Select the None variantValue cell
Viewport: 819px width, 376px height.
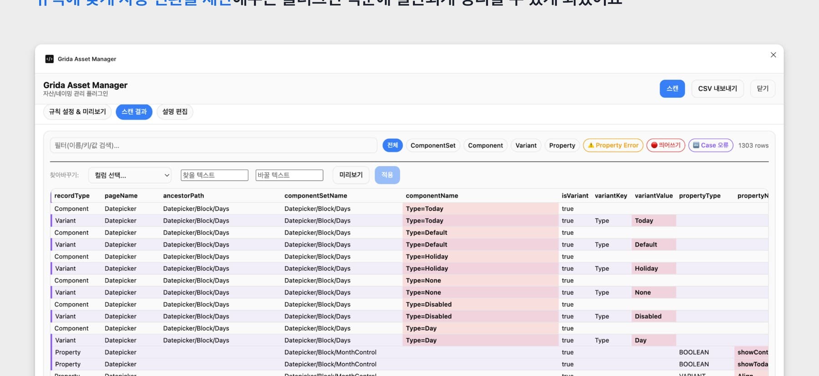click(x=654, y=292)
